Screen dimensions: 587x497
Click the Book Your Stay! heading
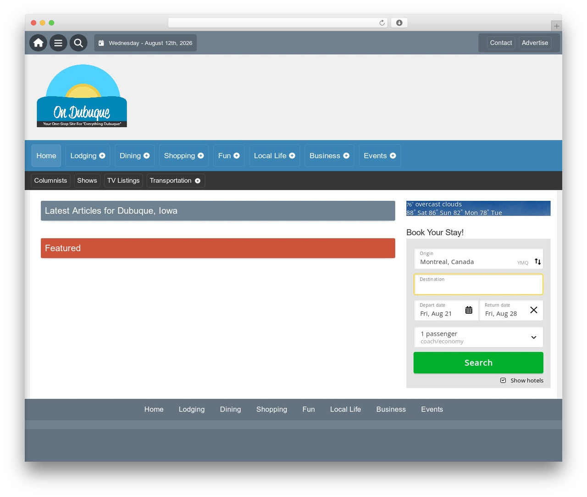tap(435, 232)
